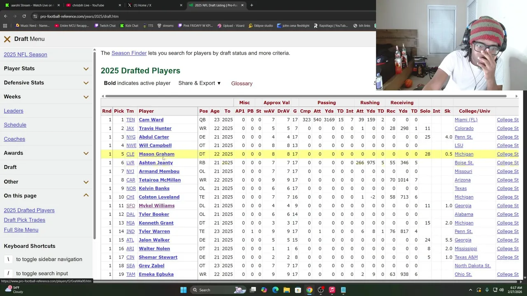Open the Share & Export dropdown

click(x=200, y=83)
